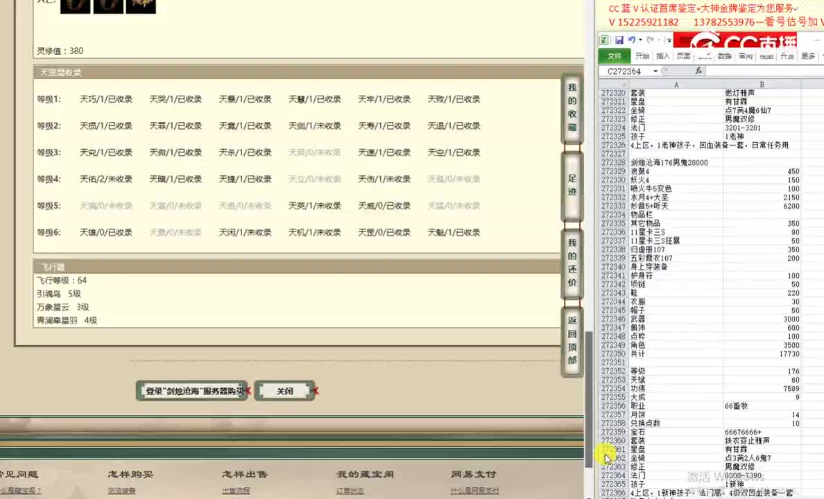Open the 文件 tab in Excel
The width and height of the screenshot is (824, 499).
point(615,55)
